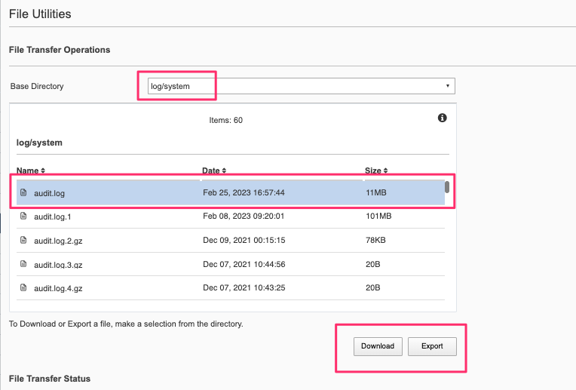Select the audit.log file name
Viewport: 576px width, 390px height.
pos(49,193)
